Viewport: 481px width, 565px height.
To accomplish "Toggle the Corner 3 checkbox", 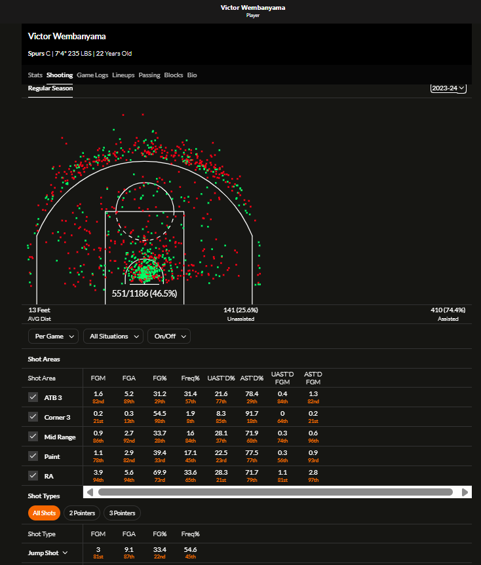I will 33,417.
